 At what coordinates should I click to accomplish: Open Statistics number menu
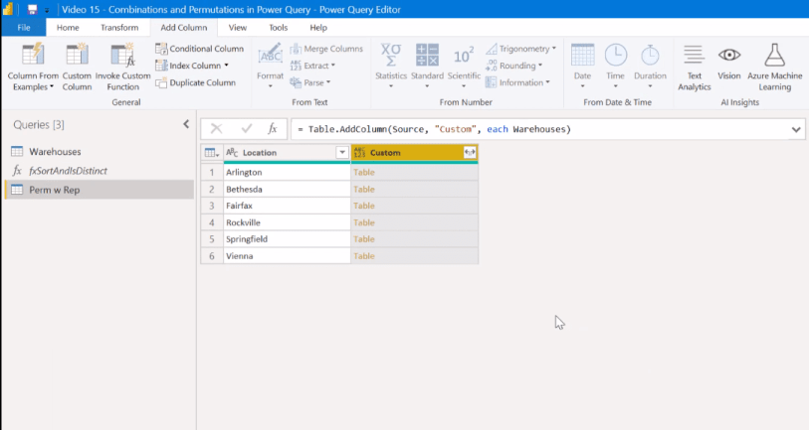(x=391, y=67)
